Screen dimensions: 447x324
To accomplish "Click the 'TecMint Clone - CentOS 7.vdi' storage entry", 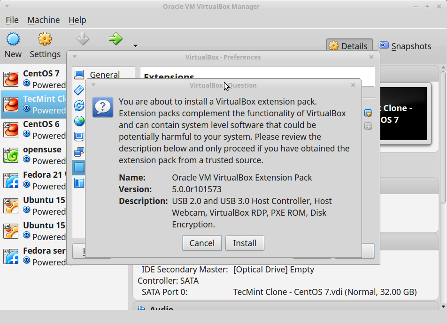I will (325, 292).
